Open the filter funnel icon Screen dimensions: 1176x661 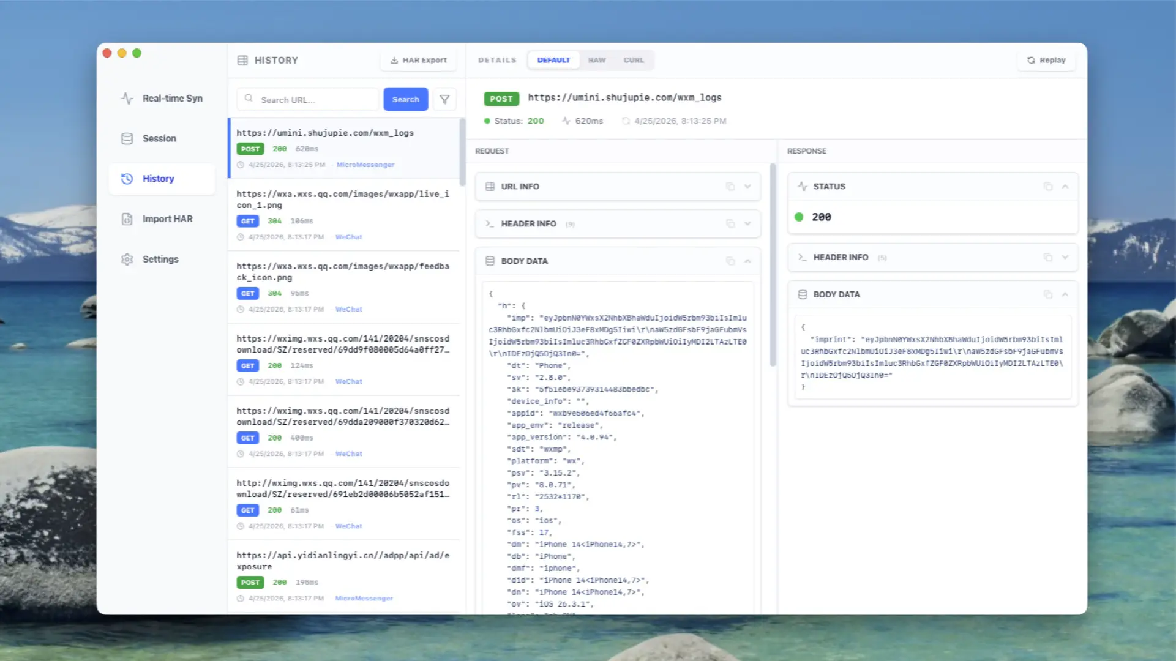pos(444,99)
